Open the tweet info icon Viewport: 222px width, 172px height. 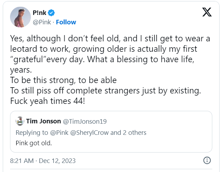pos(207,161)
